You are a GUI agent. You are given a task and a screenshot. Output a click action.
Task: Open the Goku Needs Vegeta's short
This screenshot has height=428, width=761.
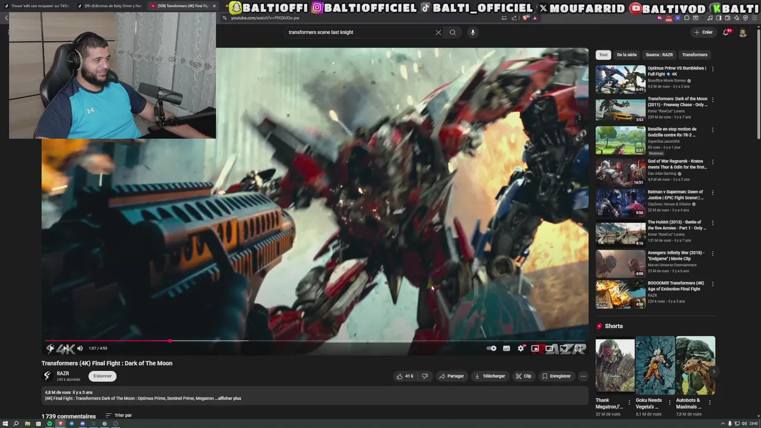pyautogui.click(x=655, y=365)
